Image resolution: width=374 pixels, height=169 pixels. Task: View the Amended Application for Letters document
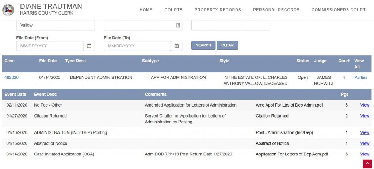click(x=365, y=105)
